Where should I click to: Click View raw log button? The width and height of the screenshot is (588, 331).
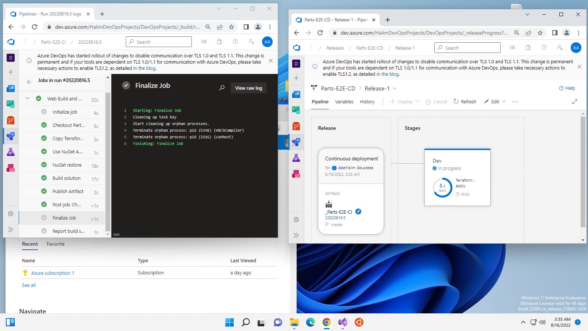[248, 88]
